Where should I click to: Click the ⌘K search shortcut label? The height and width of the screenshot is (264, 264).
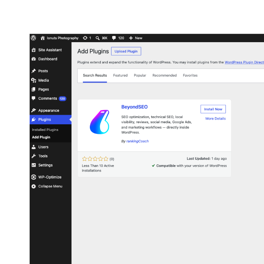coord(104,38)
